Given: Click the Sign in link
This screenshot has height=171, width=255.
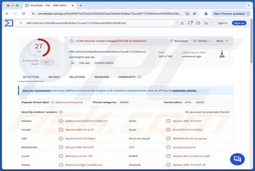Looking at the screenshot, I should click(x=223, y=23).
